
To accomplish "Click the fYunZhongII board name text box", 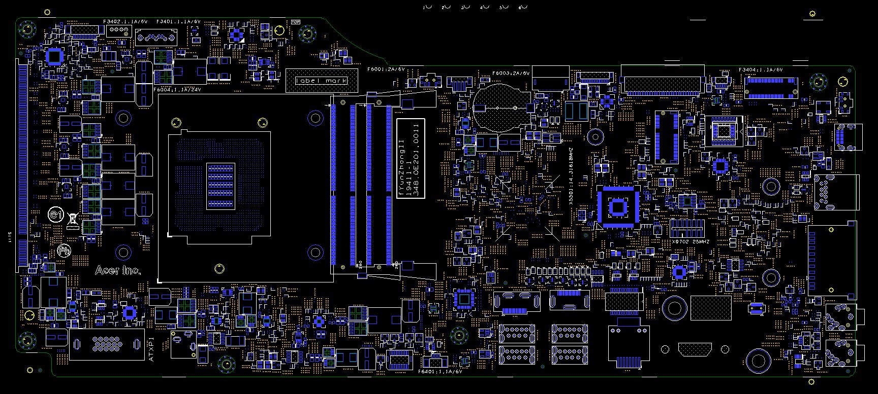I will 410,159.
